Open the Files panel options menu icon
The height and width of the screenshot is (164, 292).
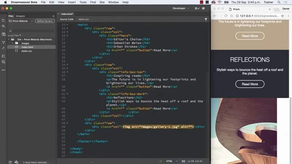[x=53, y=16]
